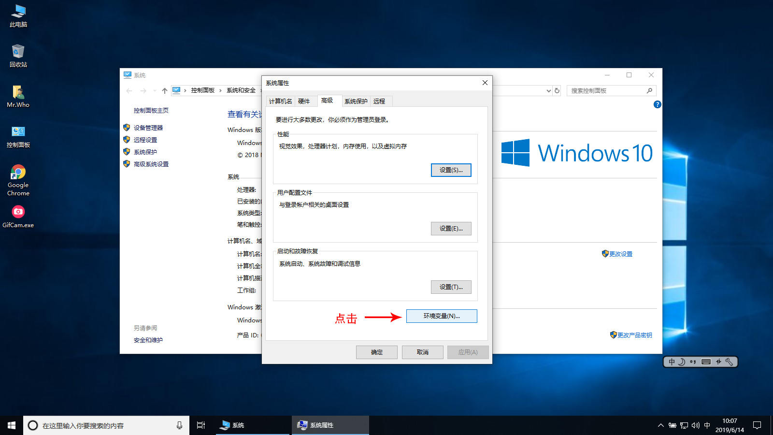Image resolution: width=773 pixels, height=435 pixels.
Task: Check the battery power tray icon
Action: point(672,425)
